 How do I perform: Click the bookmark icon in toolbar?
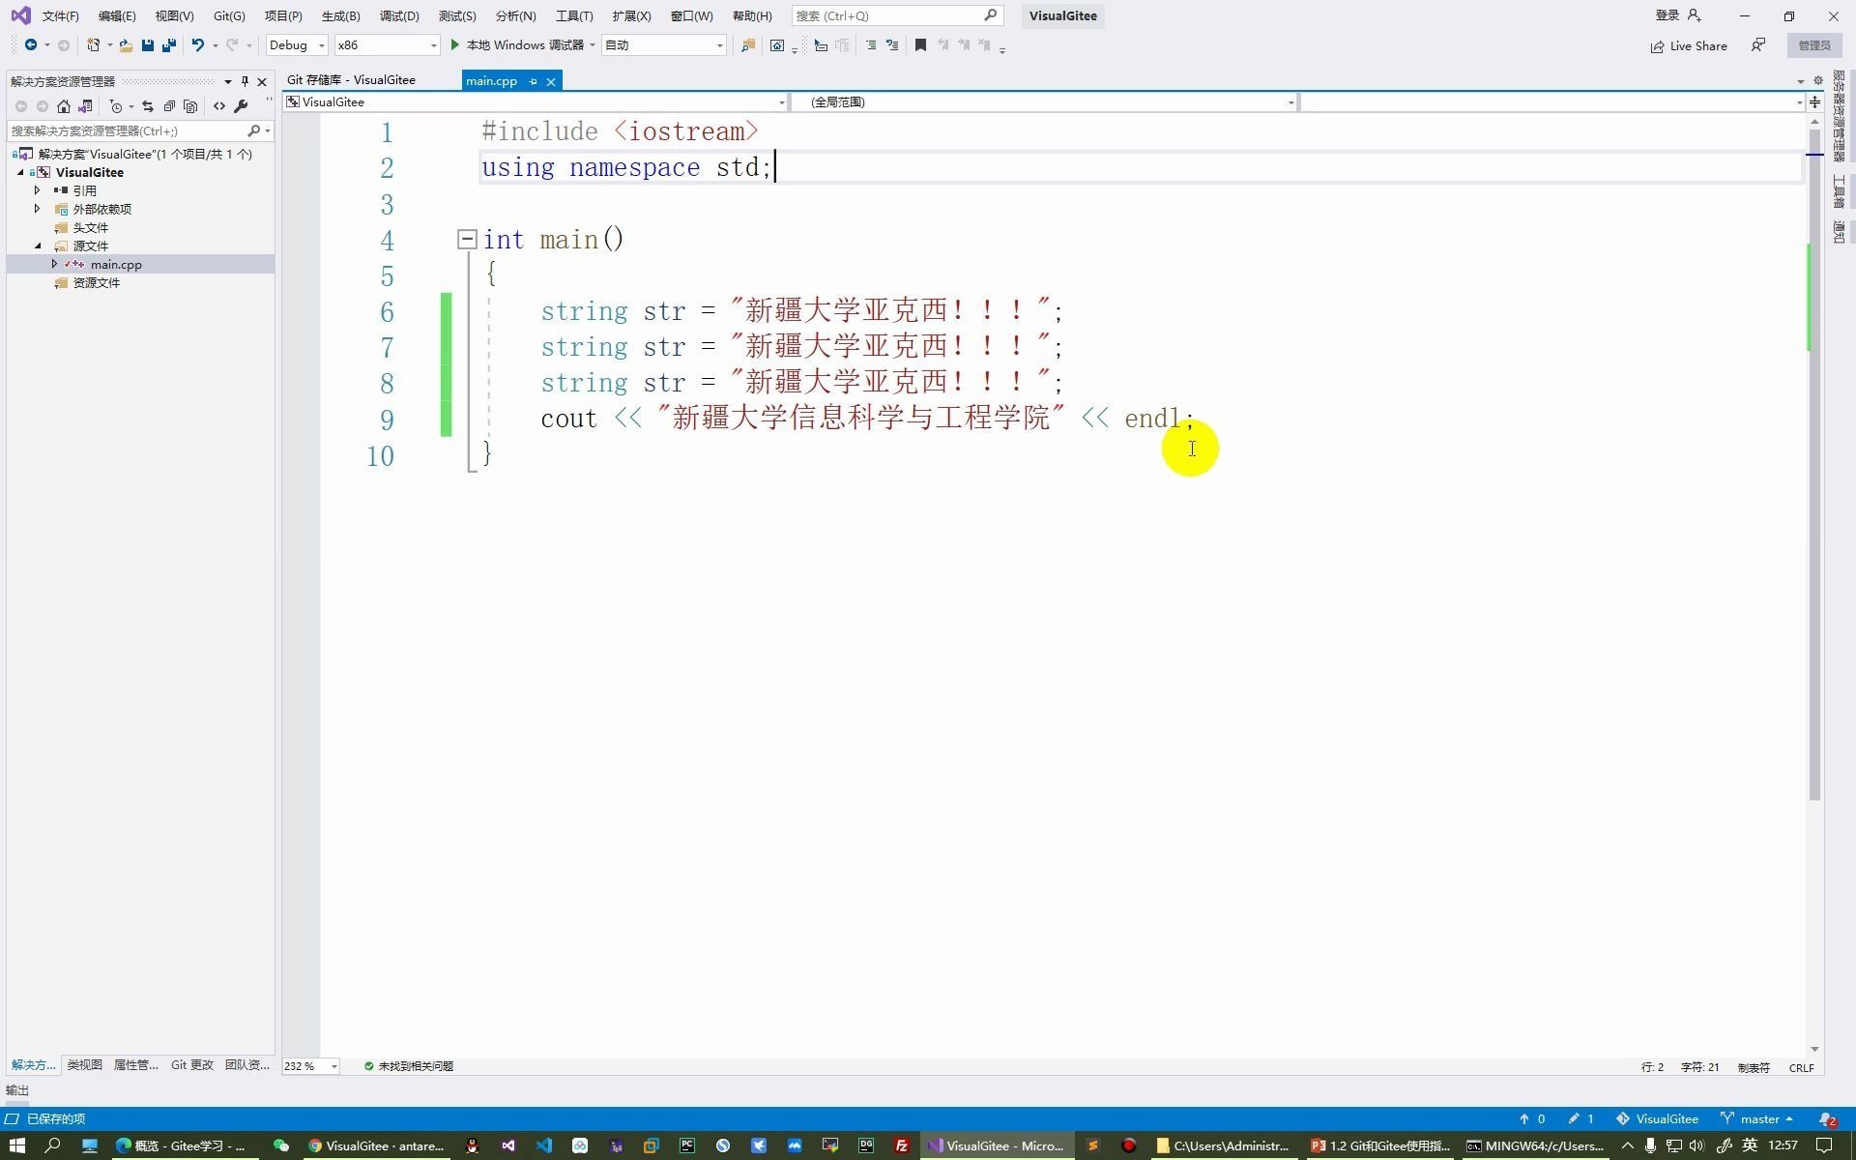coord(920,45)
